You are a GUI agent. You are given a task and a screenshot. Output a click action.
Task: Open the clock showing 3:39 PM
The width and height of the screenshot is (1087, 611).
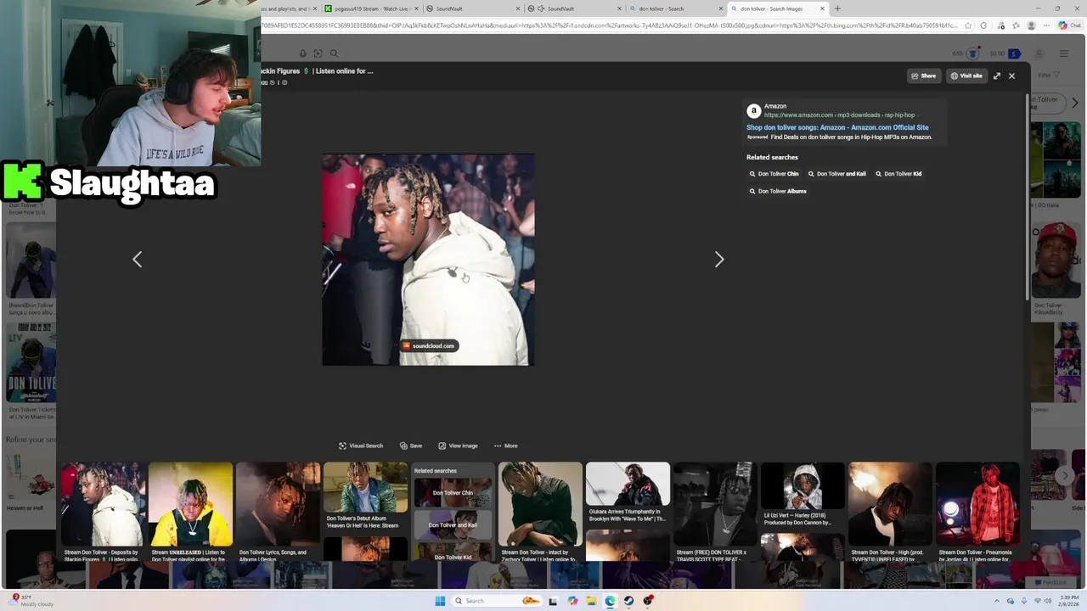point(1068,601)
